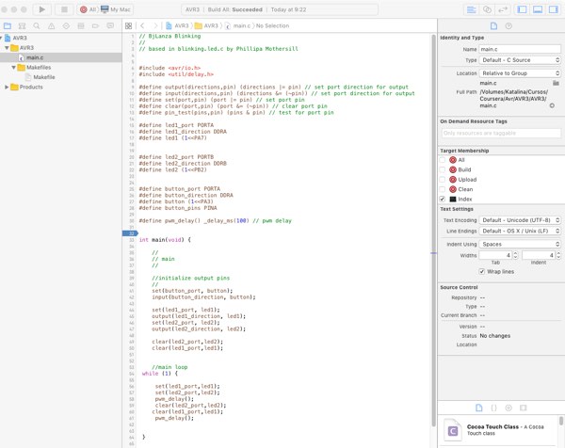
Task: Toggle the Wrap lines checkbox
Action: pyautogui.click(x=482, y=272)
